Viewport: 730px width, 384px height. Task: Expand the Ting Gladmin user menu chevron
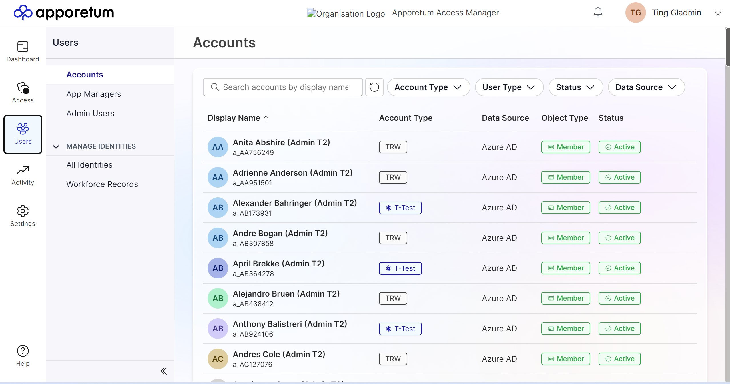tap(718, 13)
